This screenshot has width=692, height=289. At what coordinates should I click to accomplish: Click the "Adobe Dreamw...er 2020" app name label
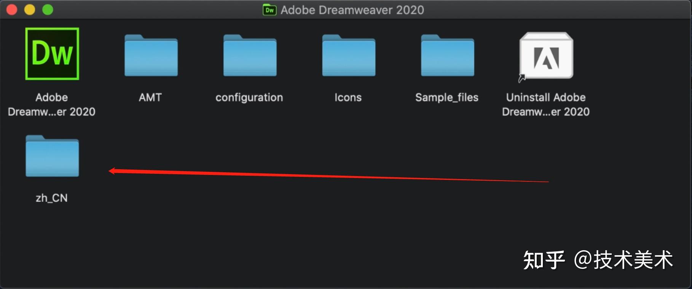52,105
